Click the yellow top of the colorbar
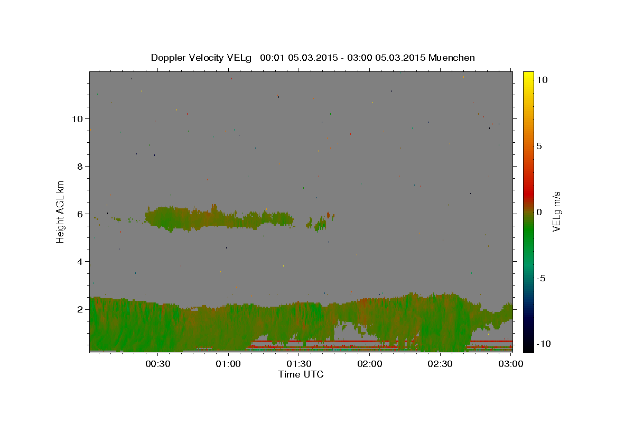634x423 pixels. tap(528, 76)
